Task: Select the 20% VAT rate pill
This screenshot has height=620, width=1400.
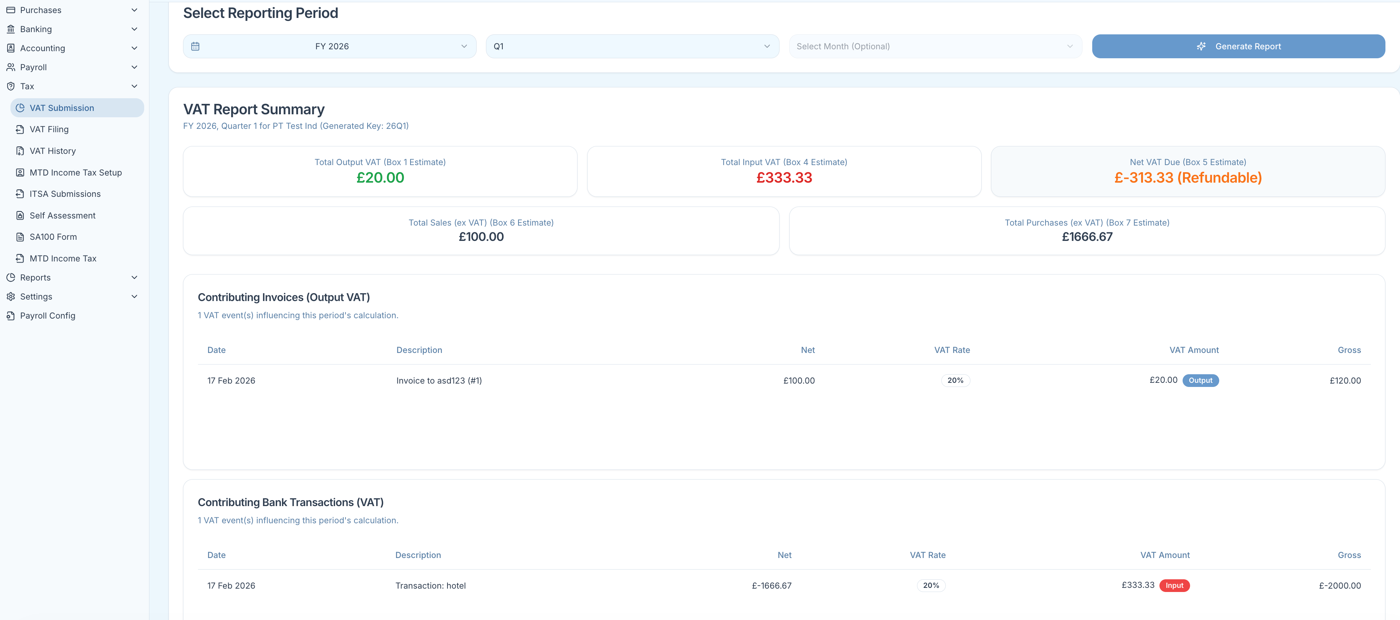Action: tap(955, 380)
